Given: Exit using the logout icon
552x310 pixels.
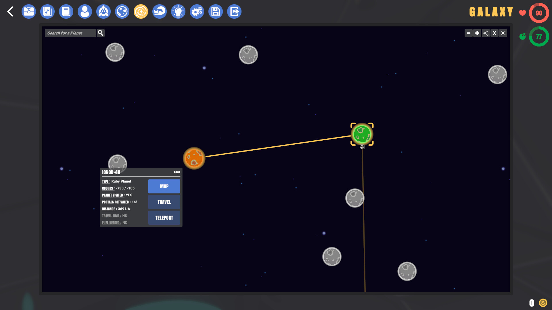Looking at the screenshot, I should point(234,11).
